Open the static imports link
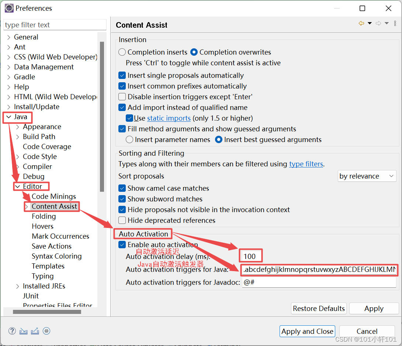This screenshot has height=346, width=402. coord(169,118)
